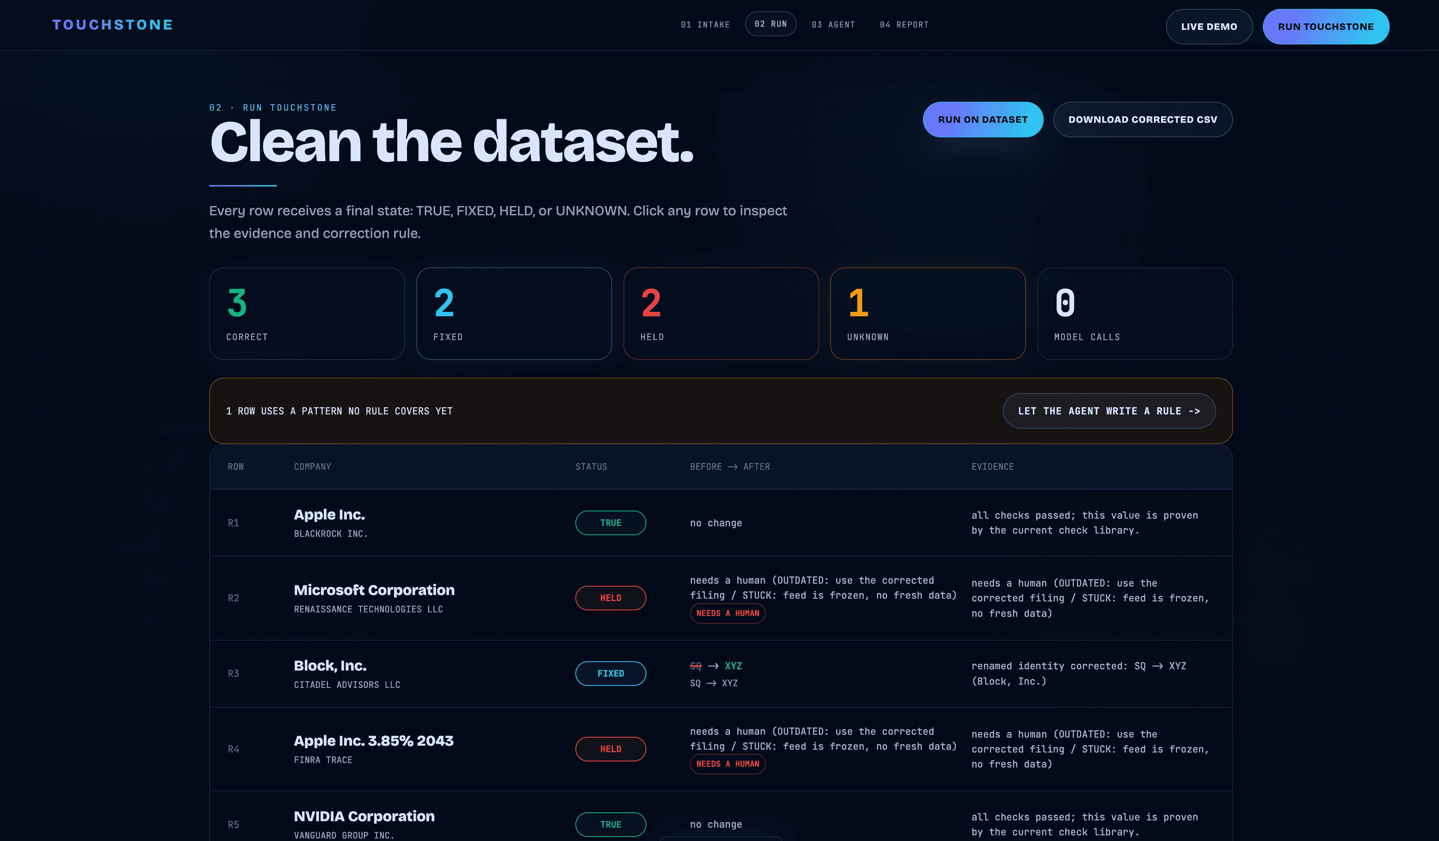Click BLACKROCK INC. source text
This screenshot has width=1439, height=841.
pyautogui.click(x=331, y=534)
